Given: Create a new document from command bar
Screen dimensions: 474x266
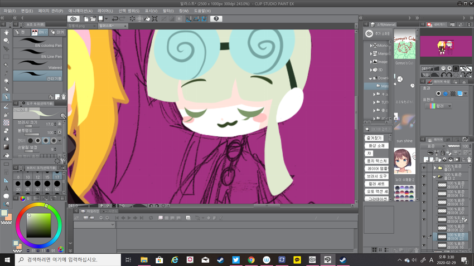Looking at the screenshot, I should click(86, 19).
